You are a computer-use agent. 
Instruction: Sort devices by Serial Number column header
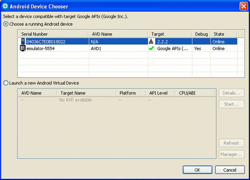point(53,34)
